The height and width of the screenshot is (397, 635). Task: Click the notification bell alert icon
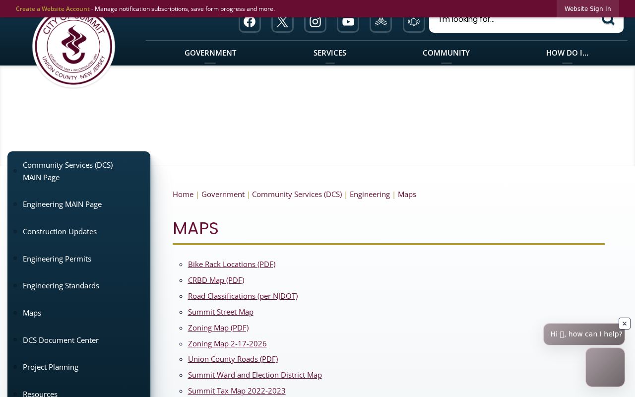414,22
